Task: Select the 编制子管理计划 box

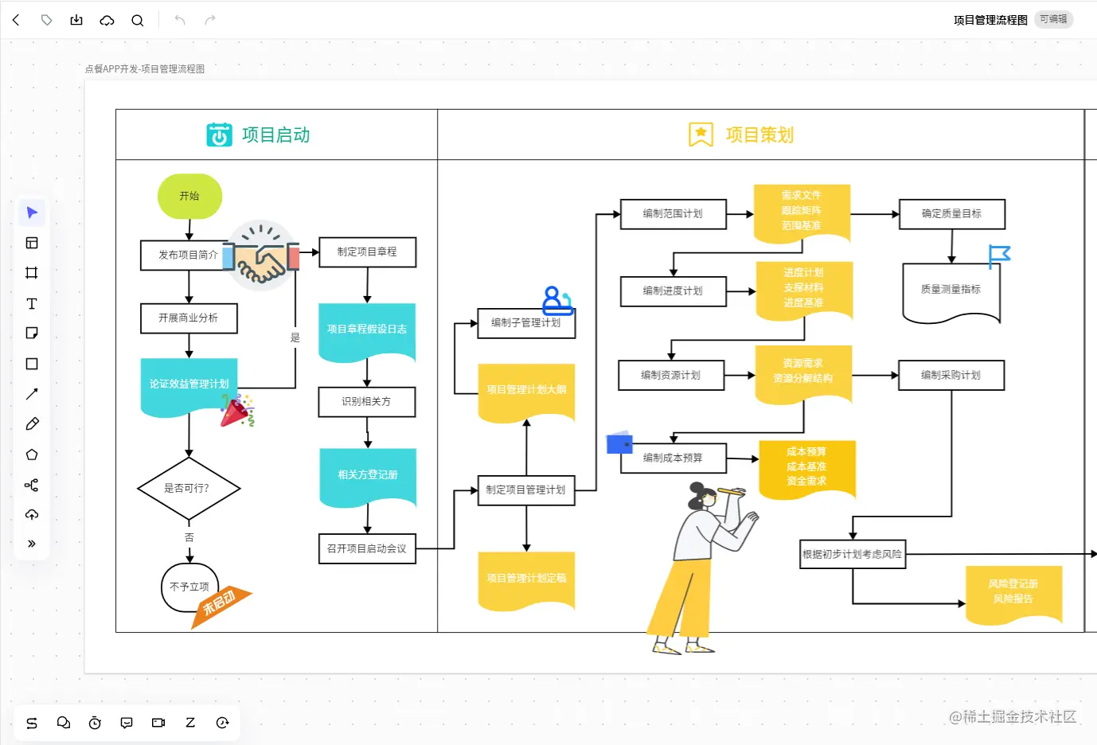Action: click(x=526, y=323)
